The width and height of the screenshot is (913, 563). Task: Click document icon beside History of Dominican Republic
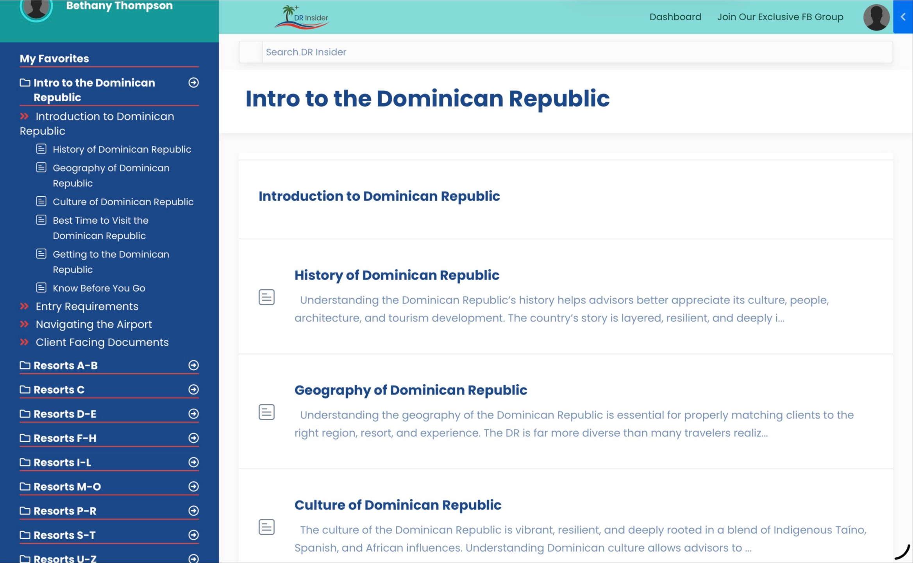(x=266, y=297)
